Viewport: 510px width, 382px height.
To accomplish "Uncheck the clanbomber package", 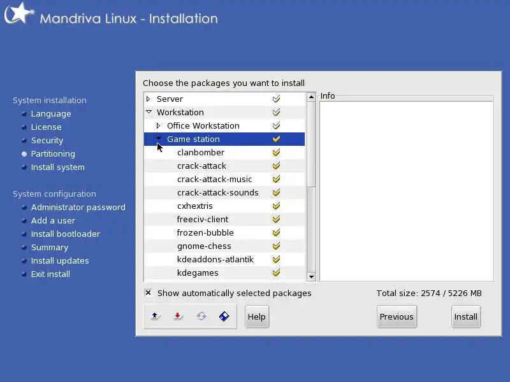I will point(276,152).
